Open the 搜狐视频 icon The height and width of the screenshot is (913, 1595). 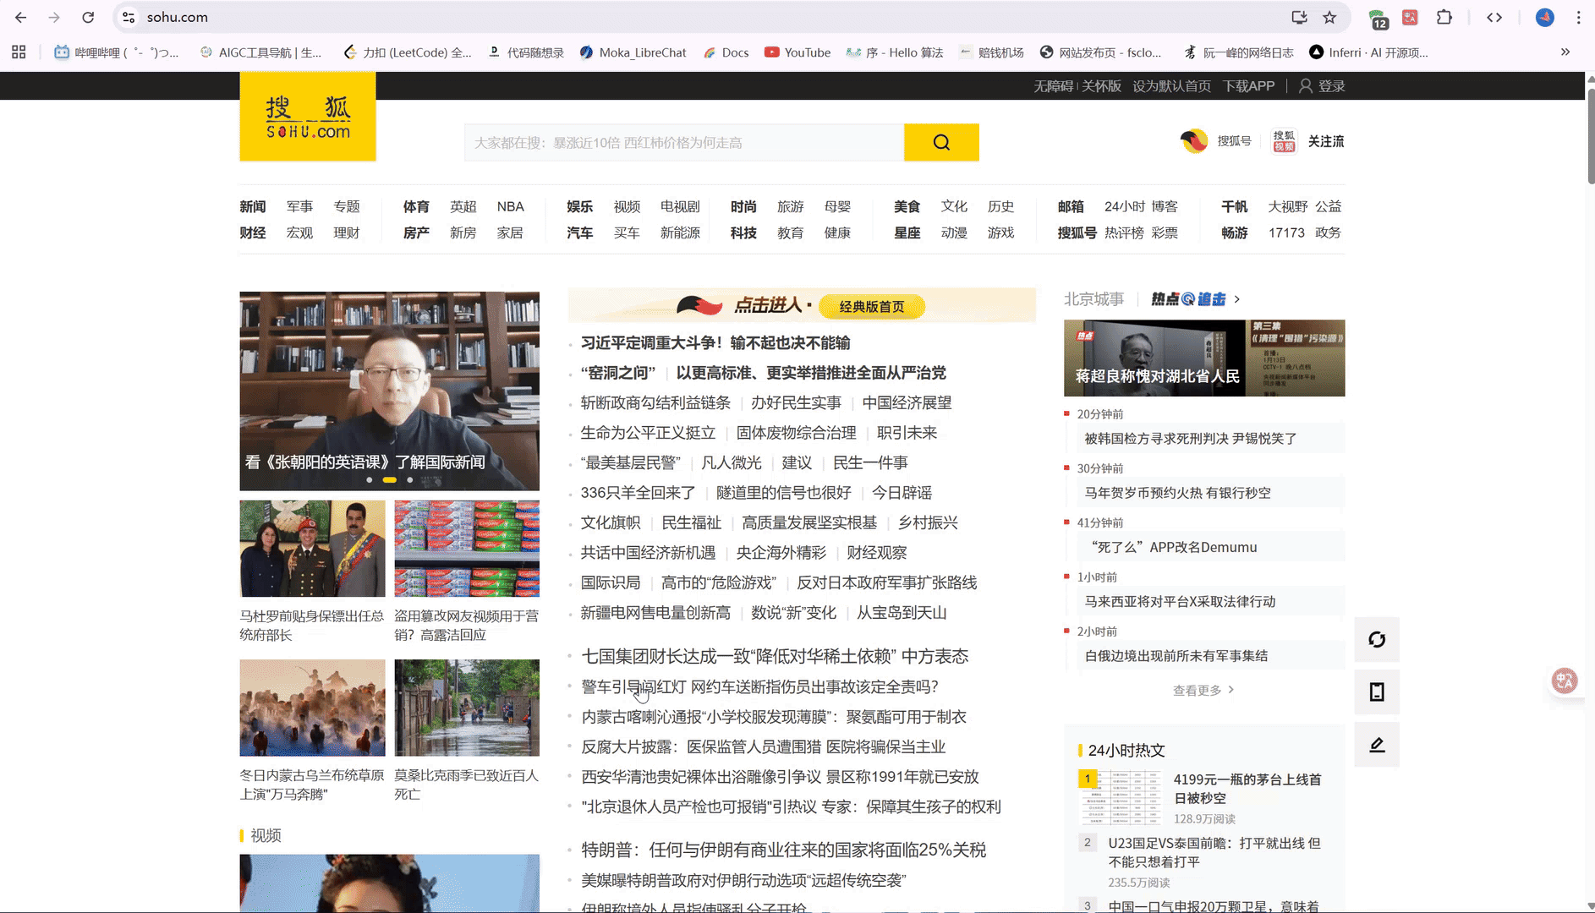coord(1284,141)
